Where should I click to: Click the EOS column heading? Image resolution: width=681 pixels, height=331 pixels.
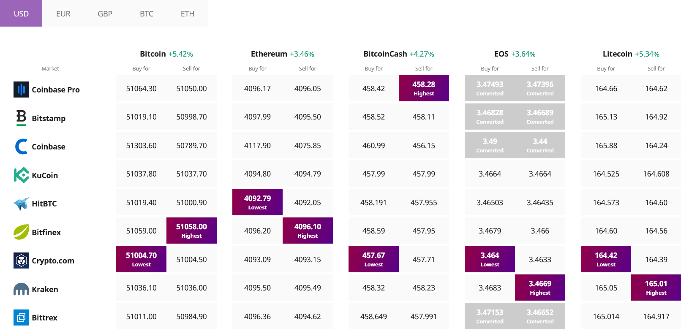coord(501,54)
